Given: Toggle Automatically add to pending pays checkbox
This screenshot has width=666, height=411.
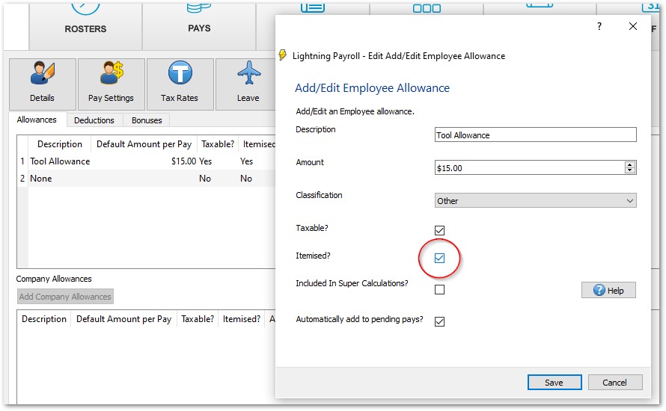Looking at the screenshot, I should click(439, 321).
